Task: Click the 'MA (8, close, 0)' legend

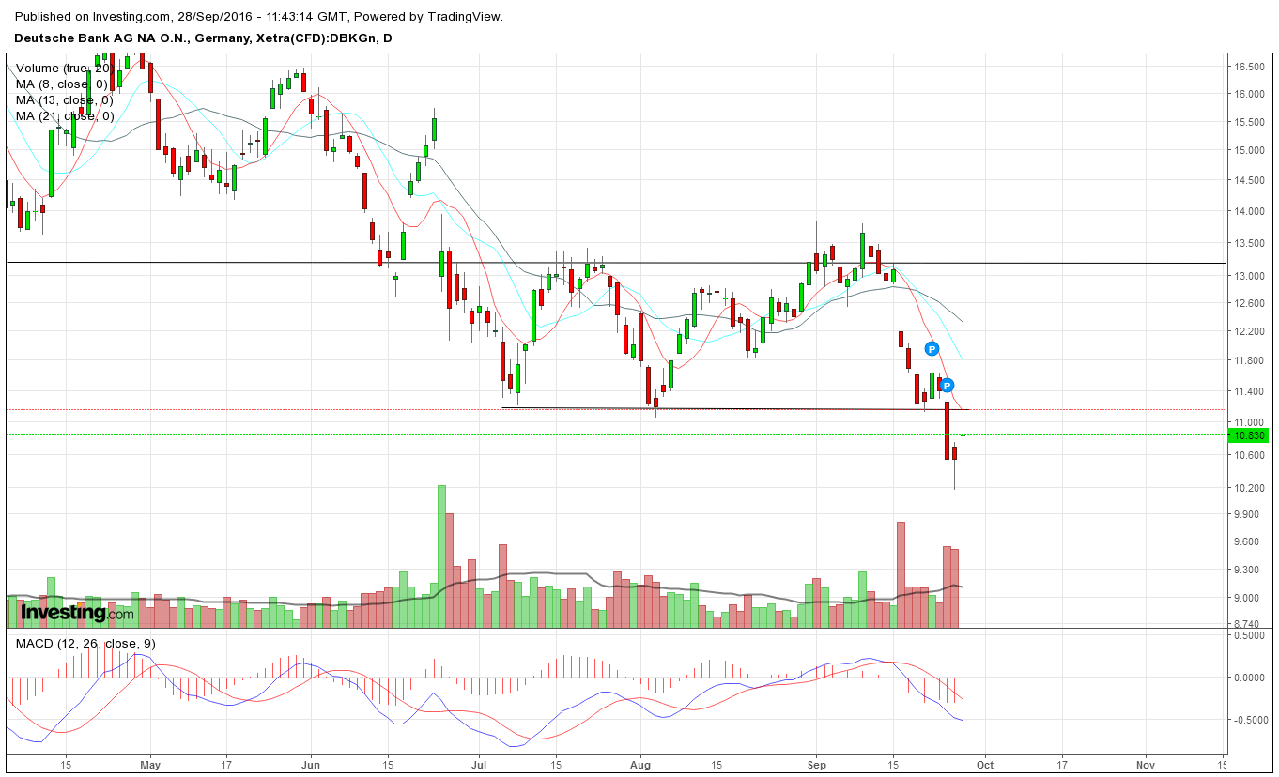Action: [61, 84]
